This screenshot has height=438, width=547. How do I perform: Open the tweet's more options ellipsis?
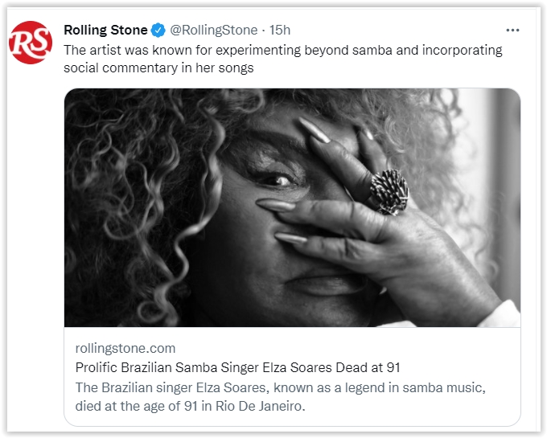coord(512,31)
